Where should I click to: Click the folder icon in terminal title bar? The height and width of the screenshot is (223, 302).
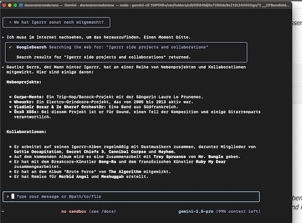[x=21, y=5]
